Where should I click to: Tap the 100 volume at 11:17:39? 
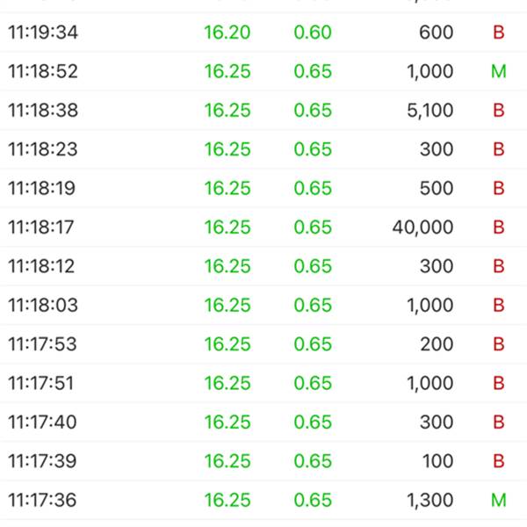(x=438, y=461)
